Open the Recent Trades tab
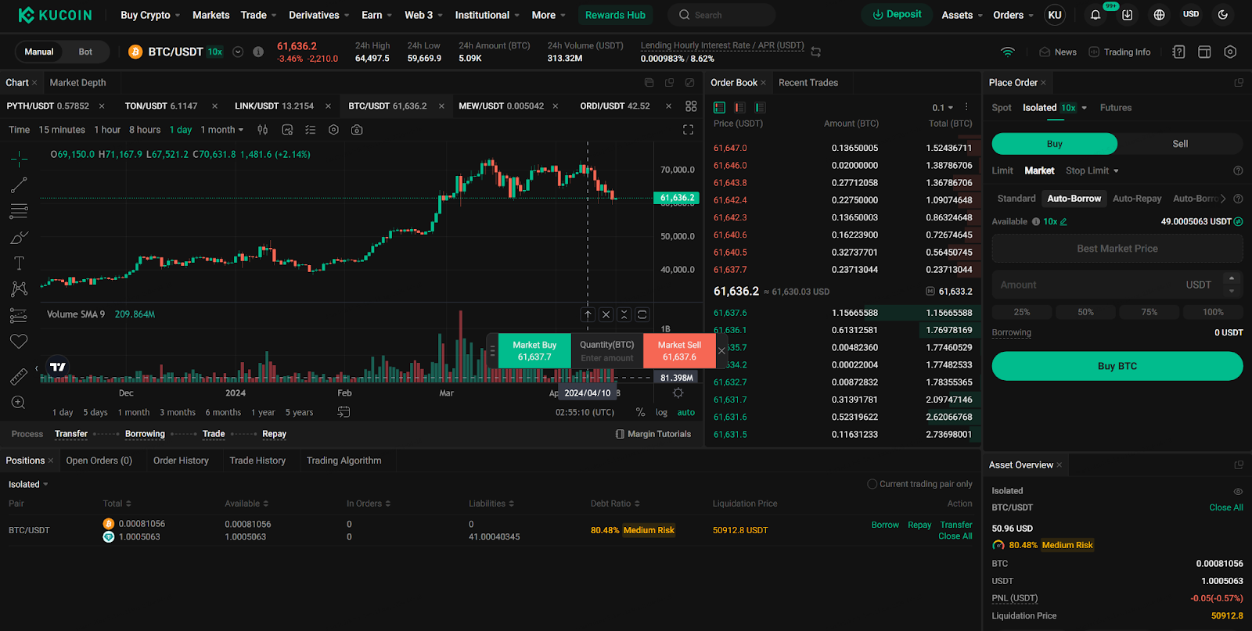This screenshot has height=631, width=1252. pos(808,82)
